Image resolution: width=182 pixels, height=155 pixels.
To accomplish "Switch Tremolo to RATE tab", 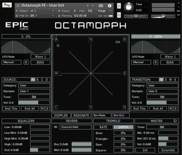I will click(103, 127).
